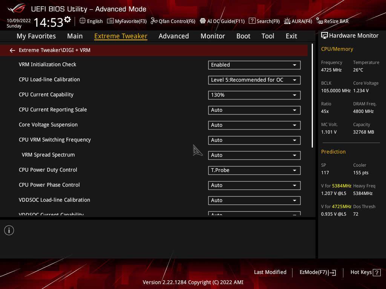This screenshot has height=289, width=386.
Task: Click the info circle icon
Action: point(9,230)
